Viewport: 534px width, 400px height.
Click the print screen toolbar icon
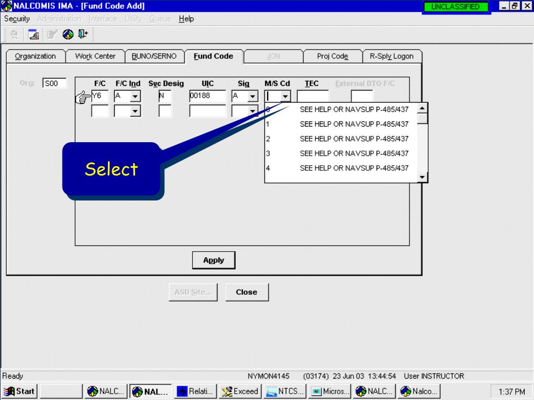[x=33, y=34]
